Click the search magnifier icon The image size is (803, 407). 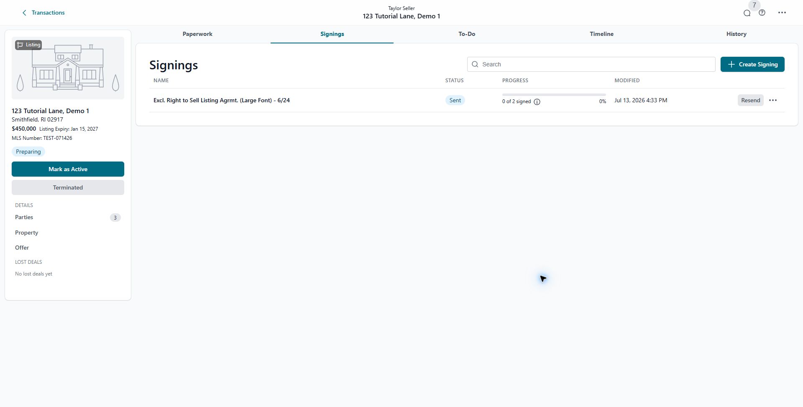[x=475, y=64]
